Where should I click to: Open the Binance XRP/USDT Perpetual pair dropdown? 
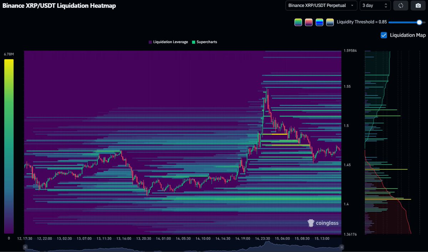click(321, 5)
